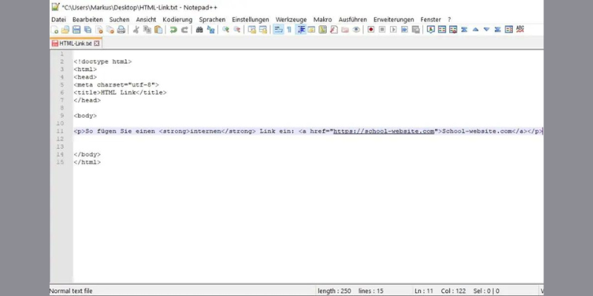Open the Datei menu
The width and height of the screenshot is (593, 296).
tap(59, 18)
